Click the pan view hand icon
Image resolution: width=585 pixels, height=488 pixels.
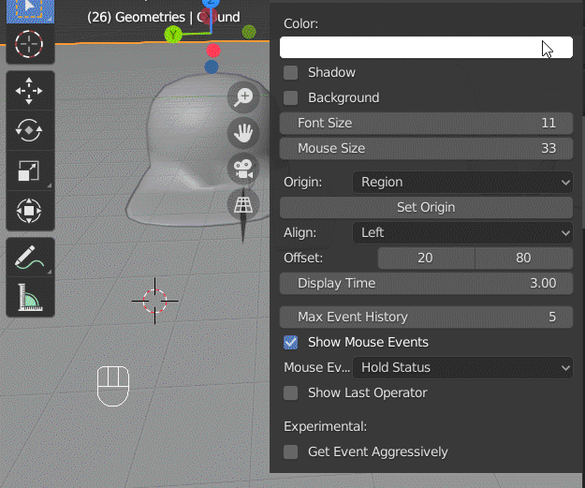click(x=243, y=133)
